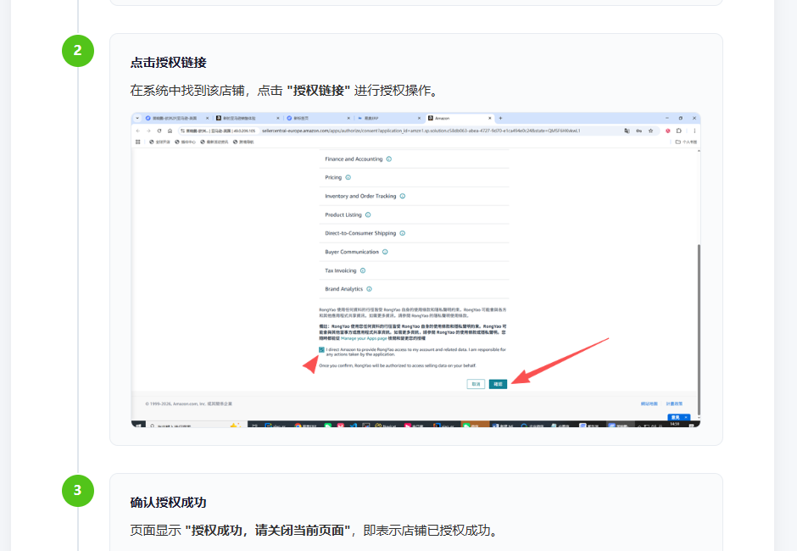Screen dimensions: 797x551
Task: Click the sellercentral-europe.amazon.com address bar
Action: 421,131
